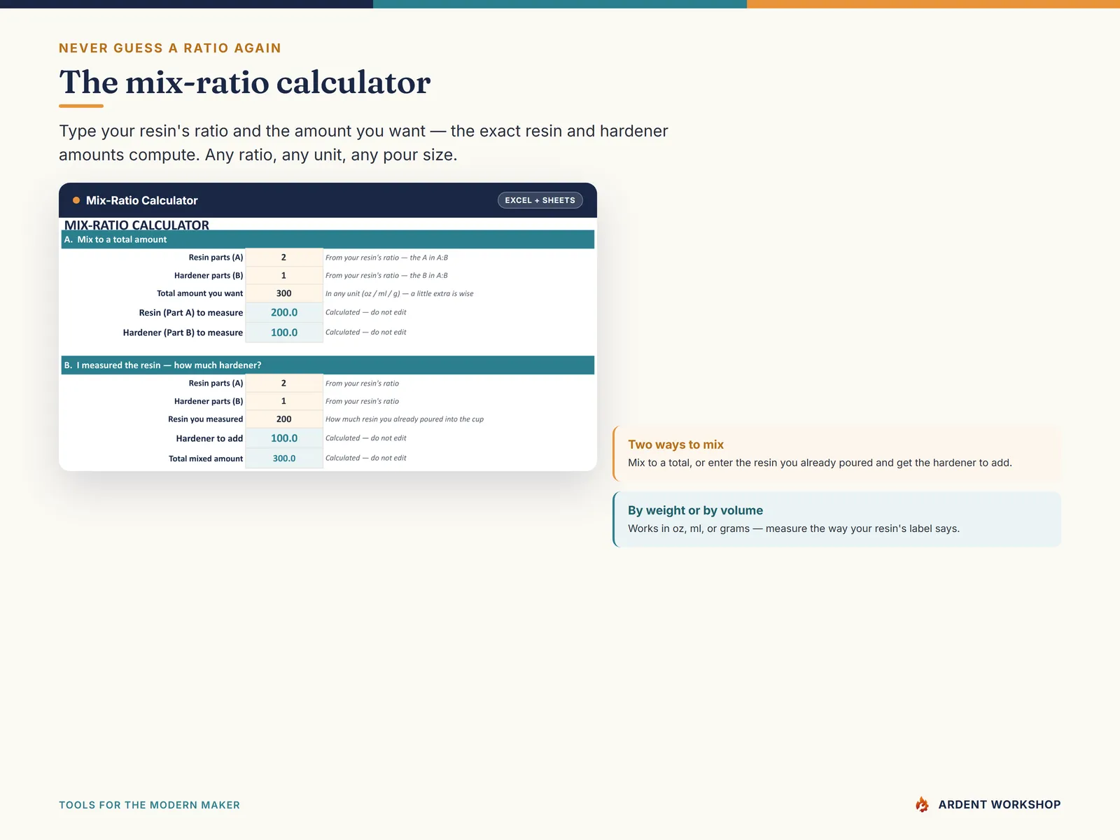Click the 'Mix-Ratio Calculator' window title text

[141, 200]
